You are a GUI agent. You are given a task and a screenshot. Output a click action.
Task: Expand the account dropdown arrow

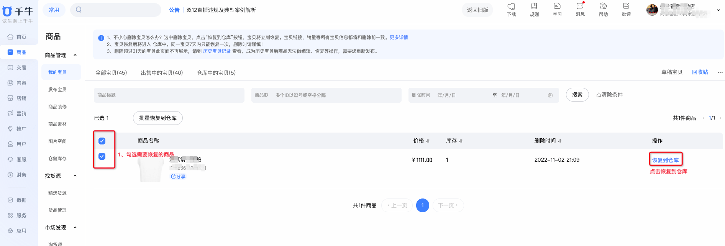718,10
